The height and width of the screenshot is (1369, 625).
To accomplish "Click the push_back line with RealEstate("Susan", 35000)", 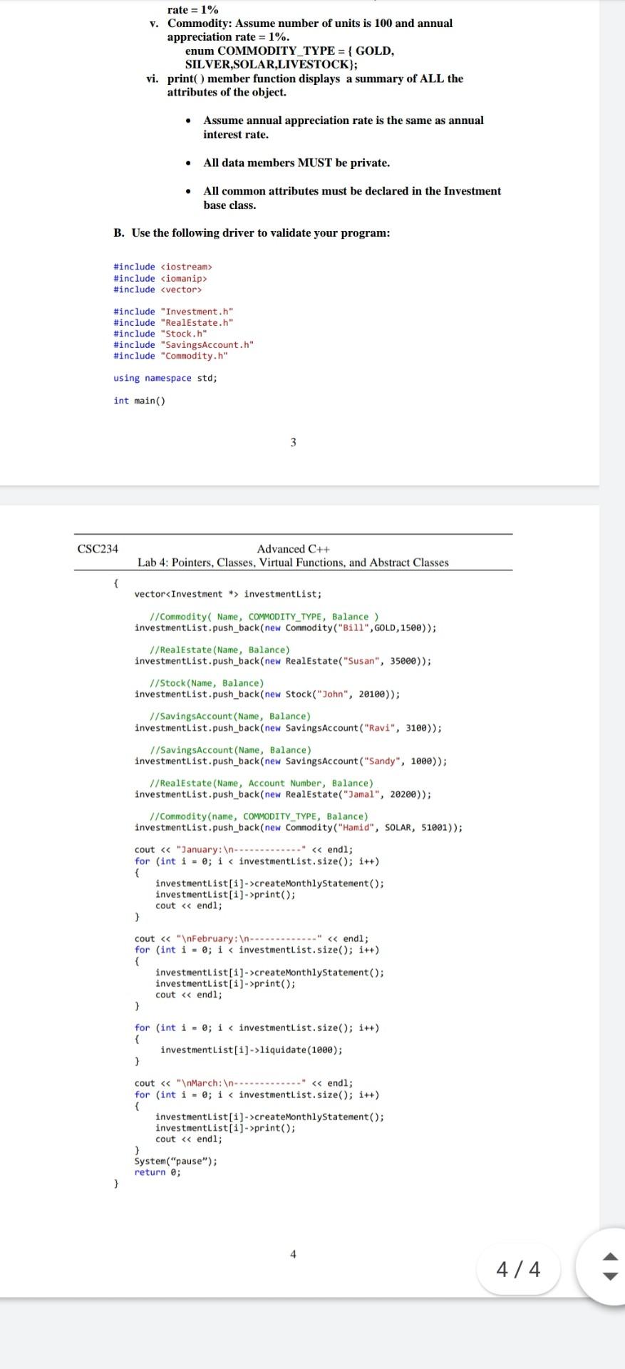I will [x=283, y=661].
